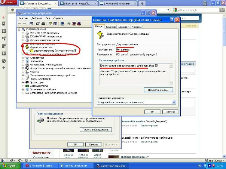226x169 pixels.
Task: Click the Пуск start button
Action: coord(9,165)
